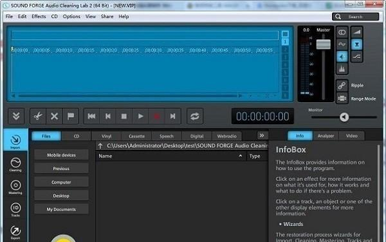Open the Share menu

coord(107,17)
